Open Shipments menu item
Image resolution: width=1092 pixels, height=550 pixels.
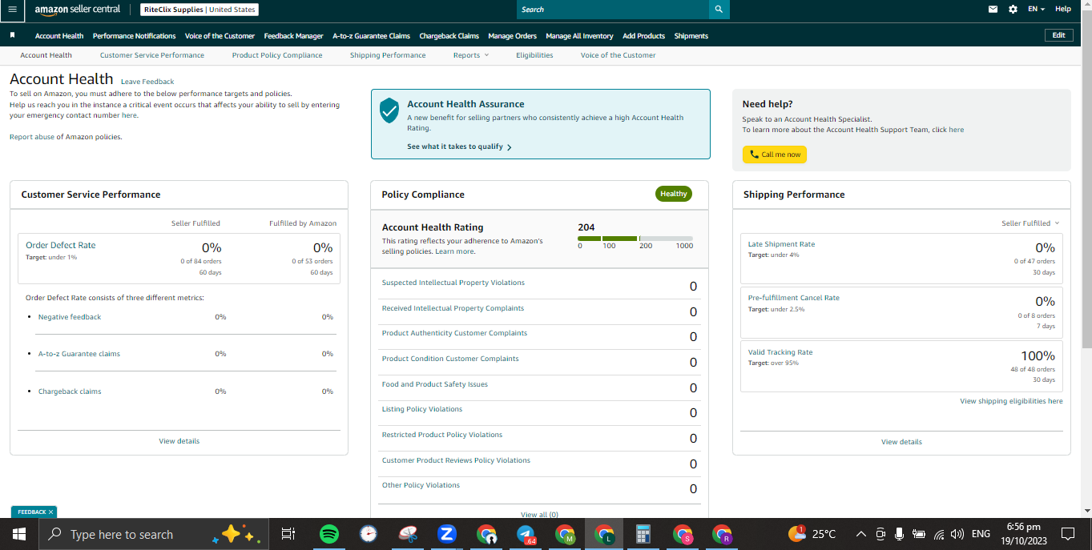tap(691, 36)
